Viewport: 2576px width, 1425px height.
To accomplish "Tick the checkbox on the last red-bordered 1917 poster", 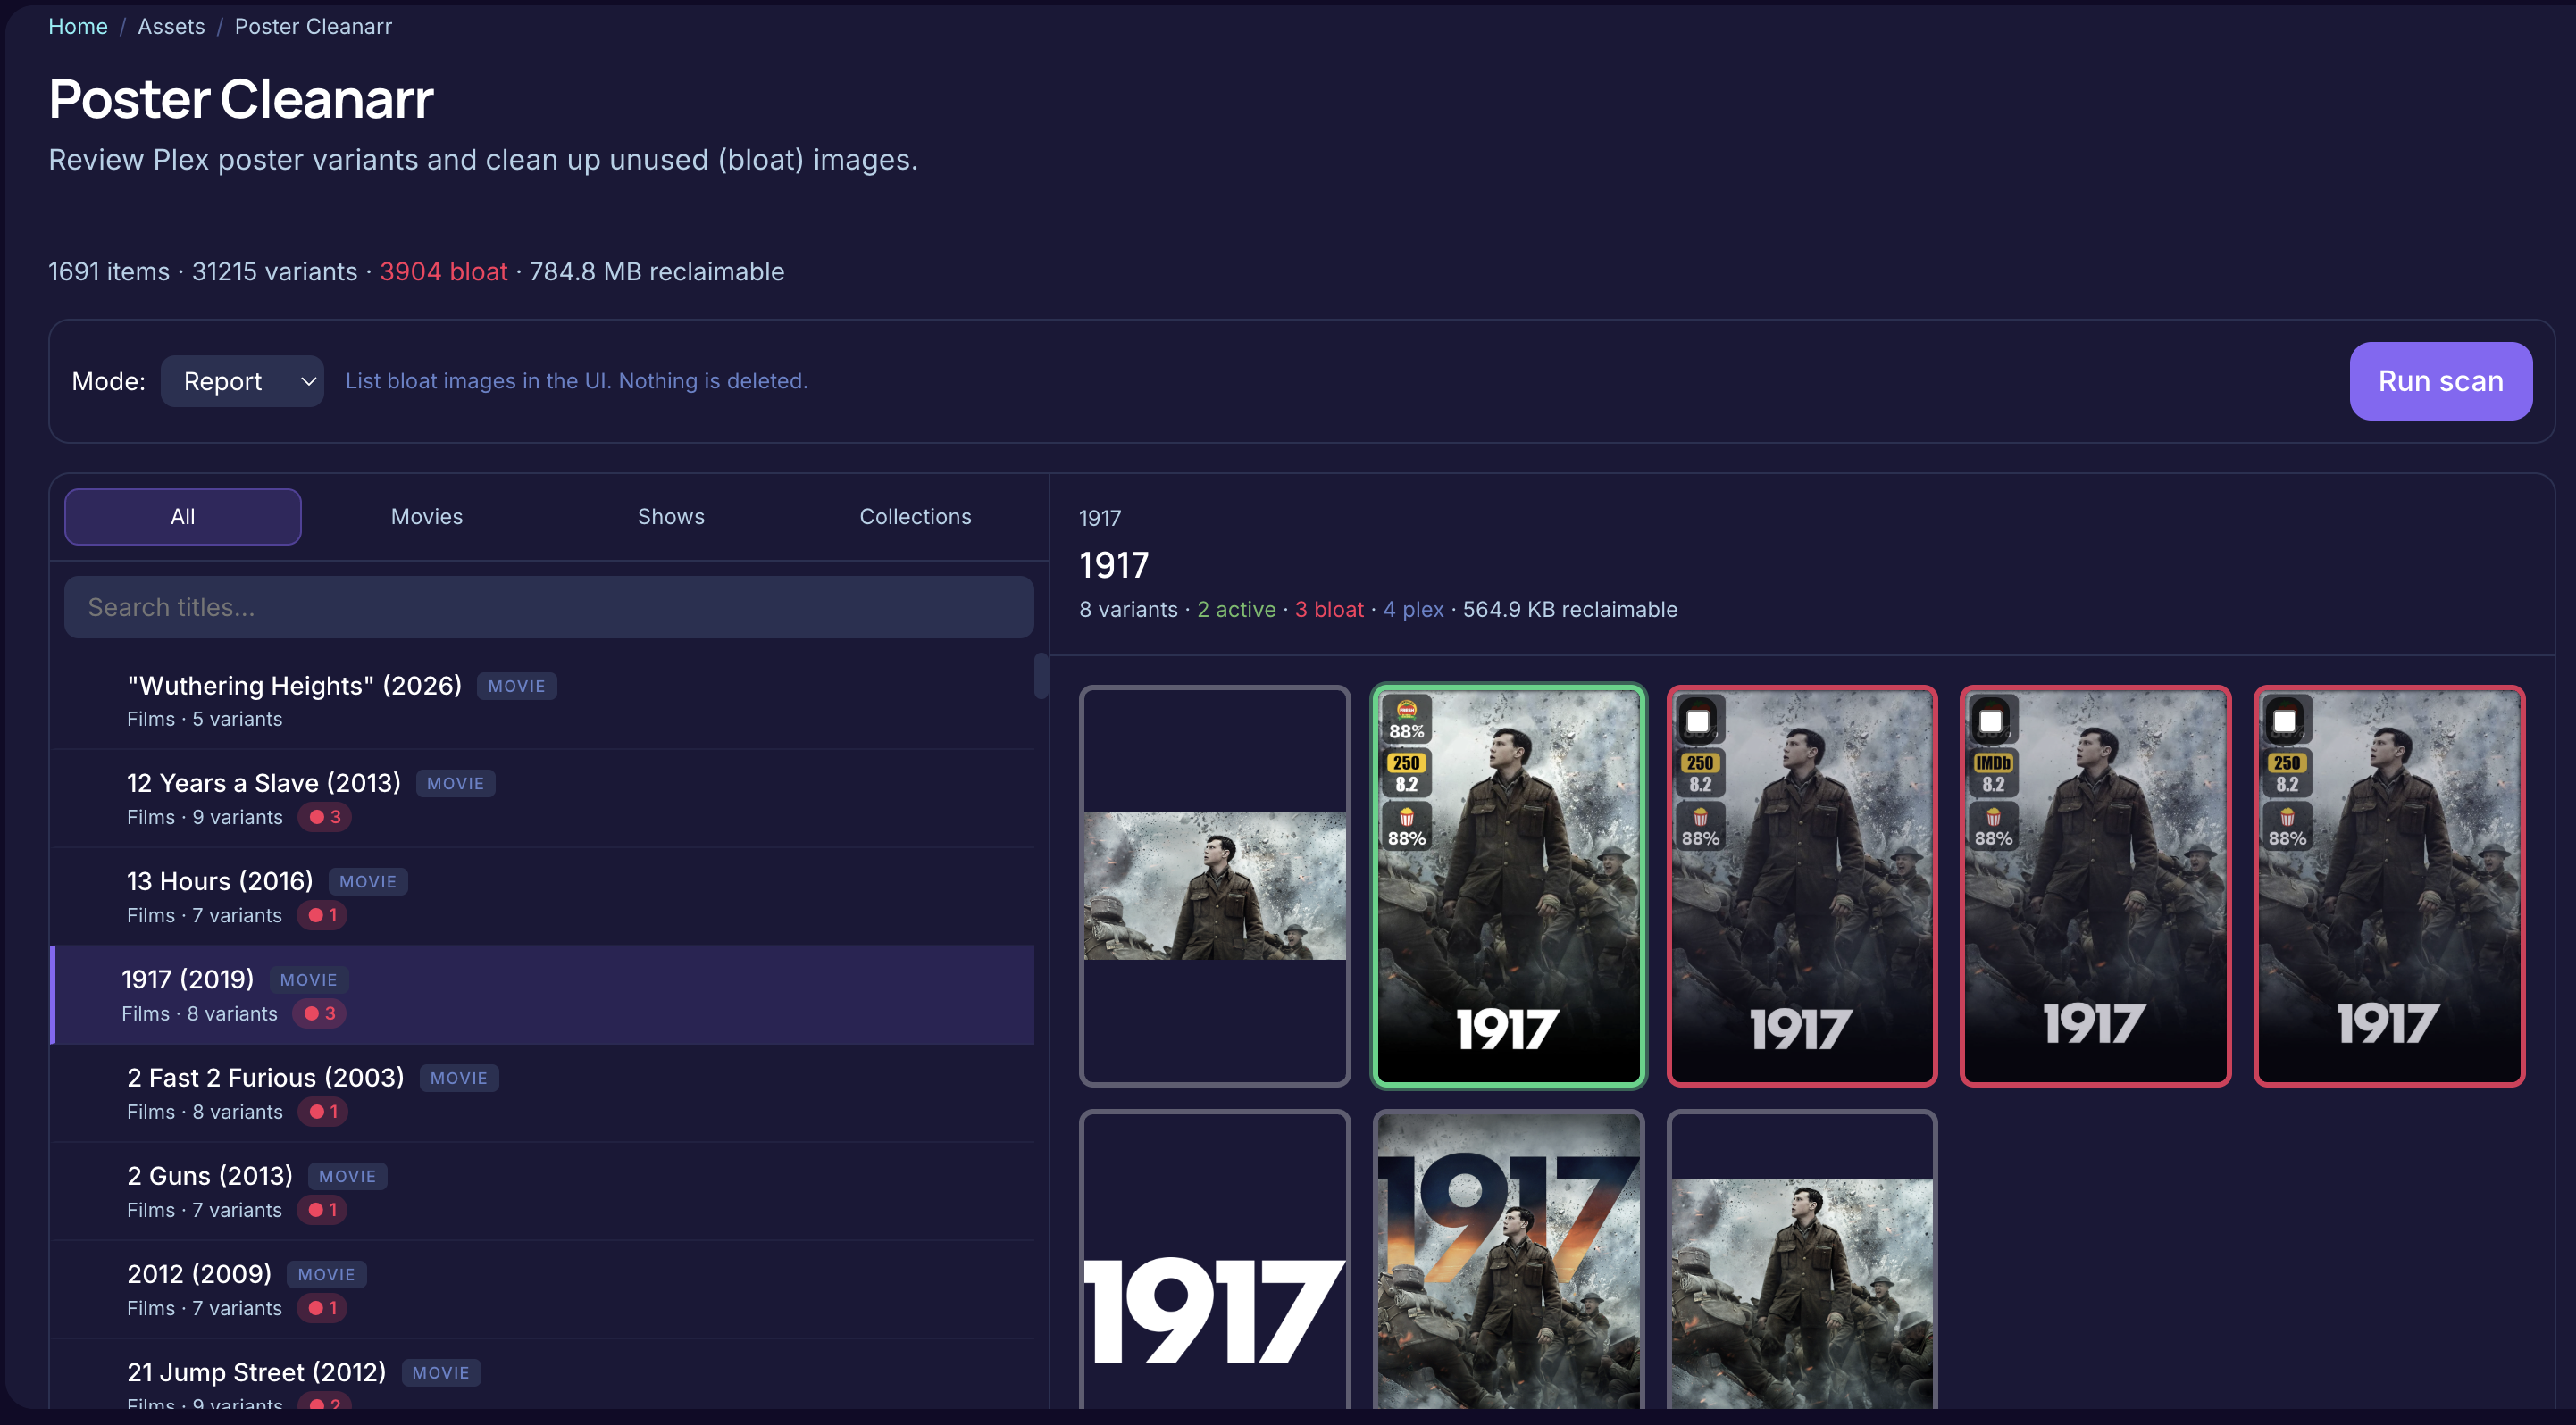I will 2285,721.
